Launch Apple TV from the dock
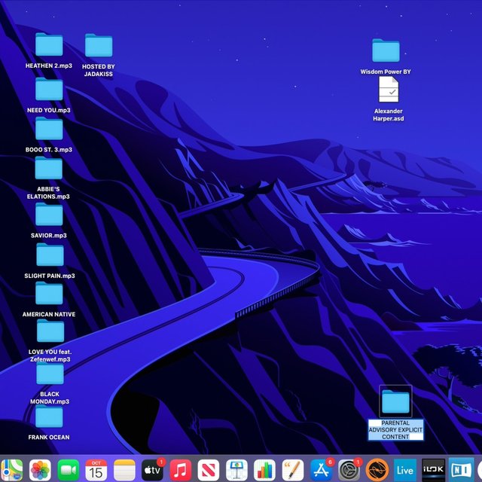The image size is (482, 482). 152,470
